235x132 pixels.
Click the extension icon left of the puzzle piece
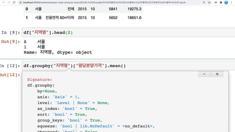pos(216,3)
